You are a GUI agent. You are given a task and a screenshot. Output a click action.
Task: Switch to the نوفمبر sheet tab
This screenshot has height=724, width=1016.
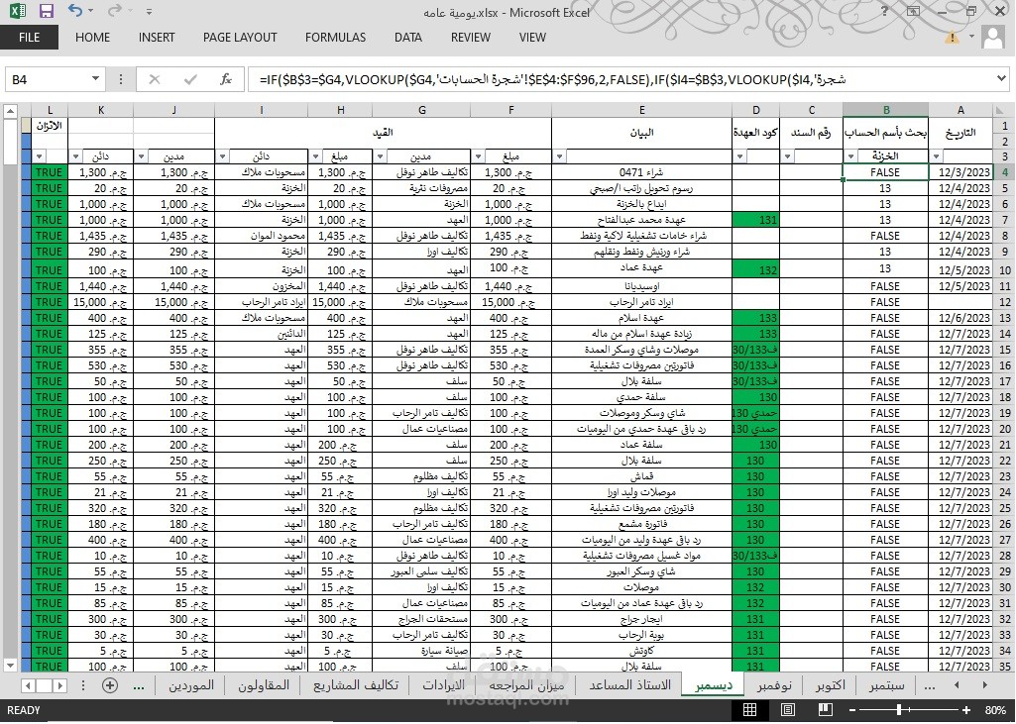point(774,685)
